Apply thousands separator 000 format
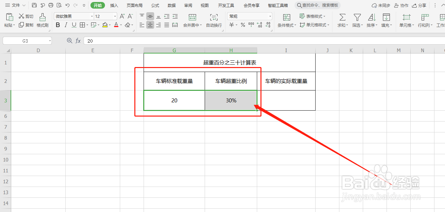 (x=251, y=25)
